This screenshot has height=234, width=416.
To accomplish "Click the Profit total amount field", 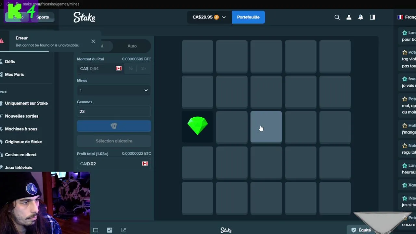I will point(114,163).
